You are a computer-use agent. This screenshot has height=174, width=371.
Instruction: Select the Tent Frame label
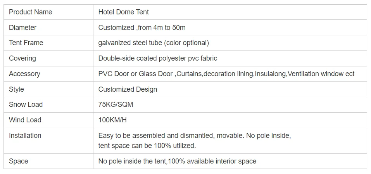(26, 43)
